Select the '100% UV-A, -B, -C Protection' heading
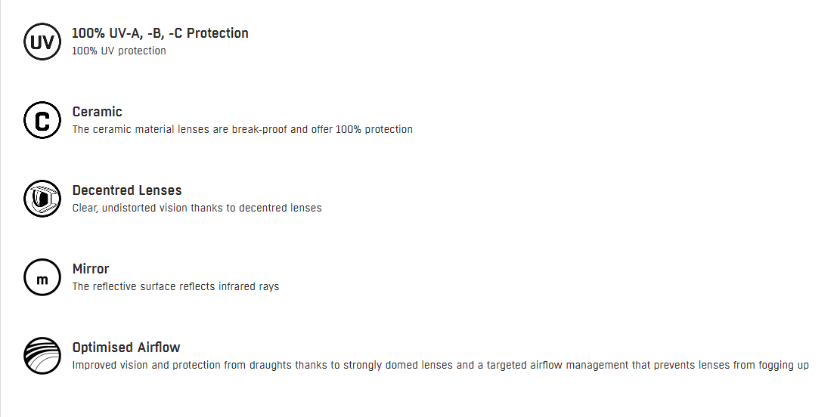Image resolution: width=837 pixels, height=417 pixels. [160, 33]
